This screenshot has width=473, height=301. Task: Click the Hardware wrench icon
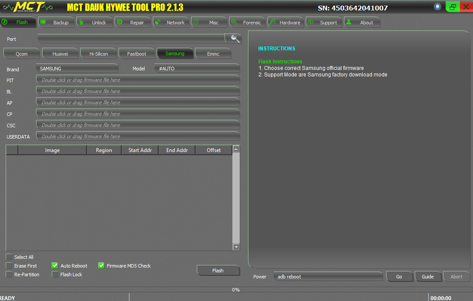pyautogui.click(x=272, y=22)
